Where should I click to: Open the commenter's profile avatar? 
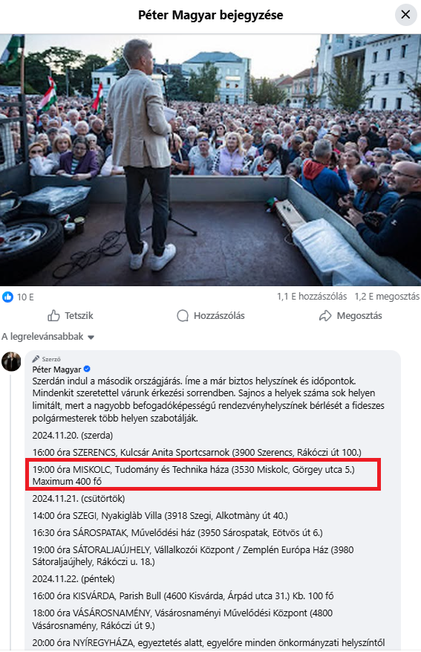(11, 362)
